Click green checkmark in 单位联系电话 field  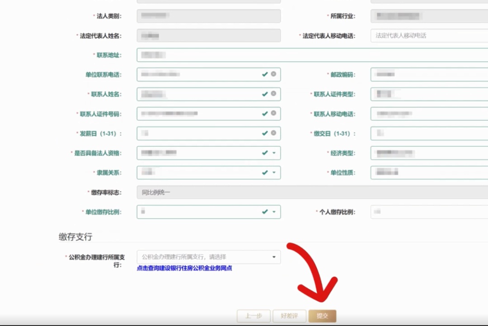pos(265,74)
